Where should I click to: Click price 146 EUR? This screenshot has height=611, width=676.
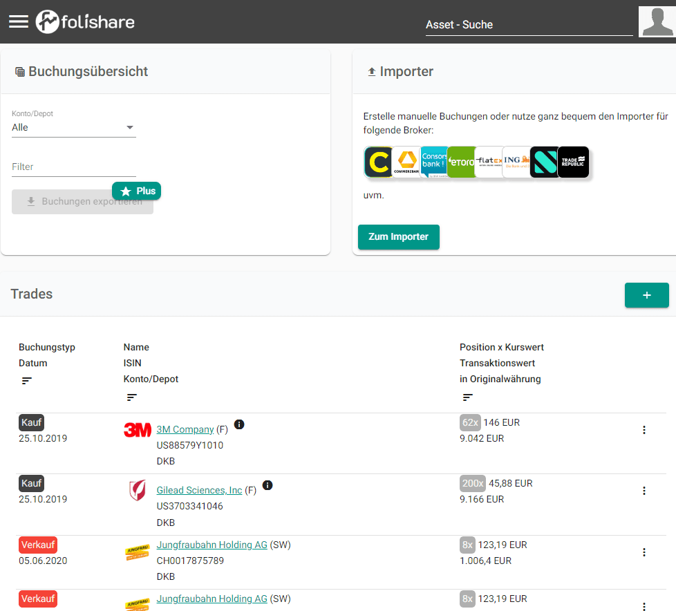pyautogui.click(x=501, y=422)
